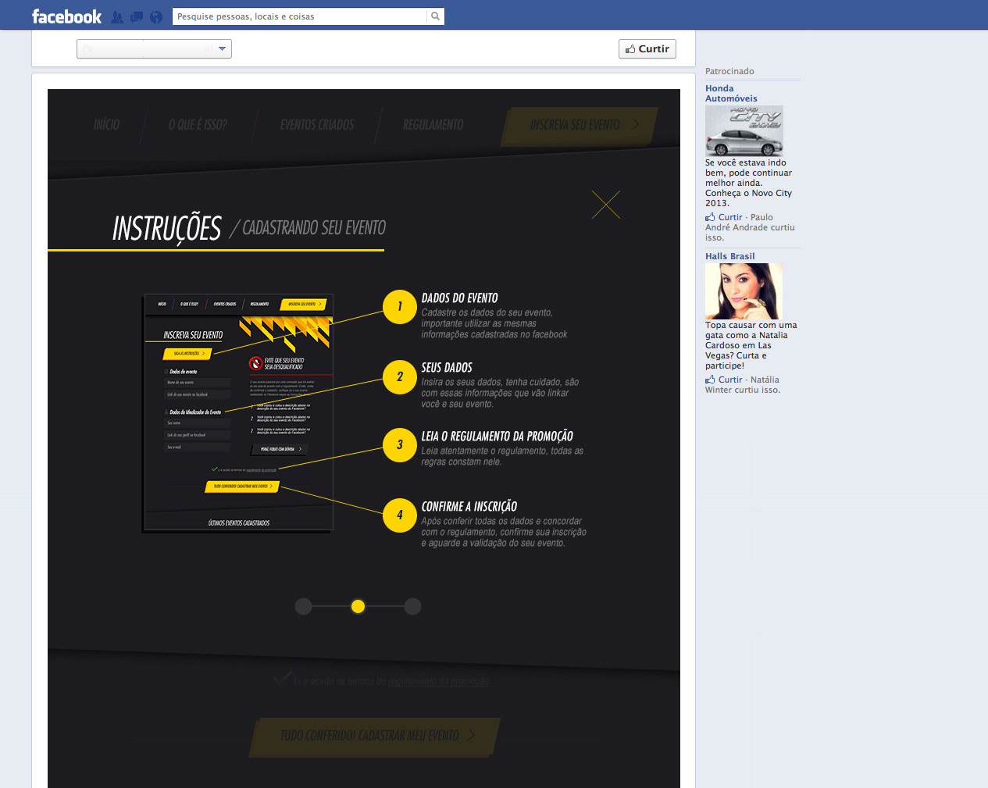The width and height of the screenshot is (988, 788).
Task: Open notifications globe icon
Action: click(156, 16)
